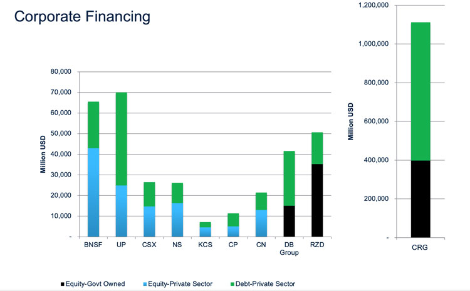Select CSX green debt bar segment

[149, 194]
